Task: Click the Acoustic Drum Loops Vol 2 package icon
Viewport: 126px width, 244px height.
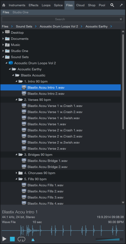Action: (x=11, y=63)
